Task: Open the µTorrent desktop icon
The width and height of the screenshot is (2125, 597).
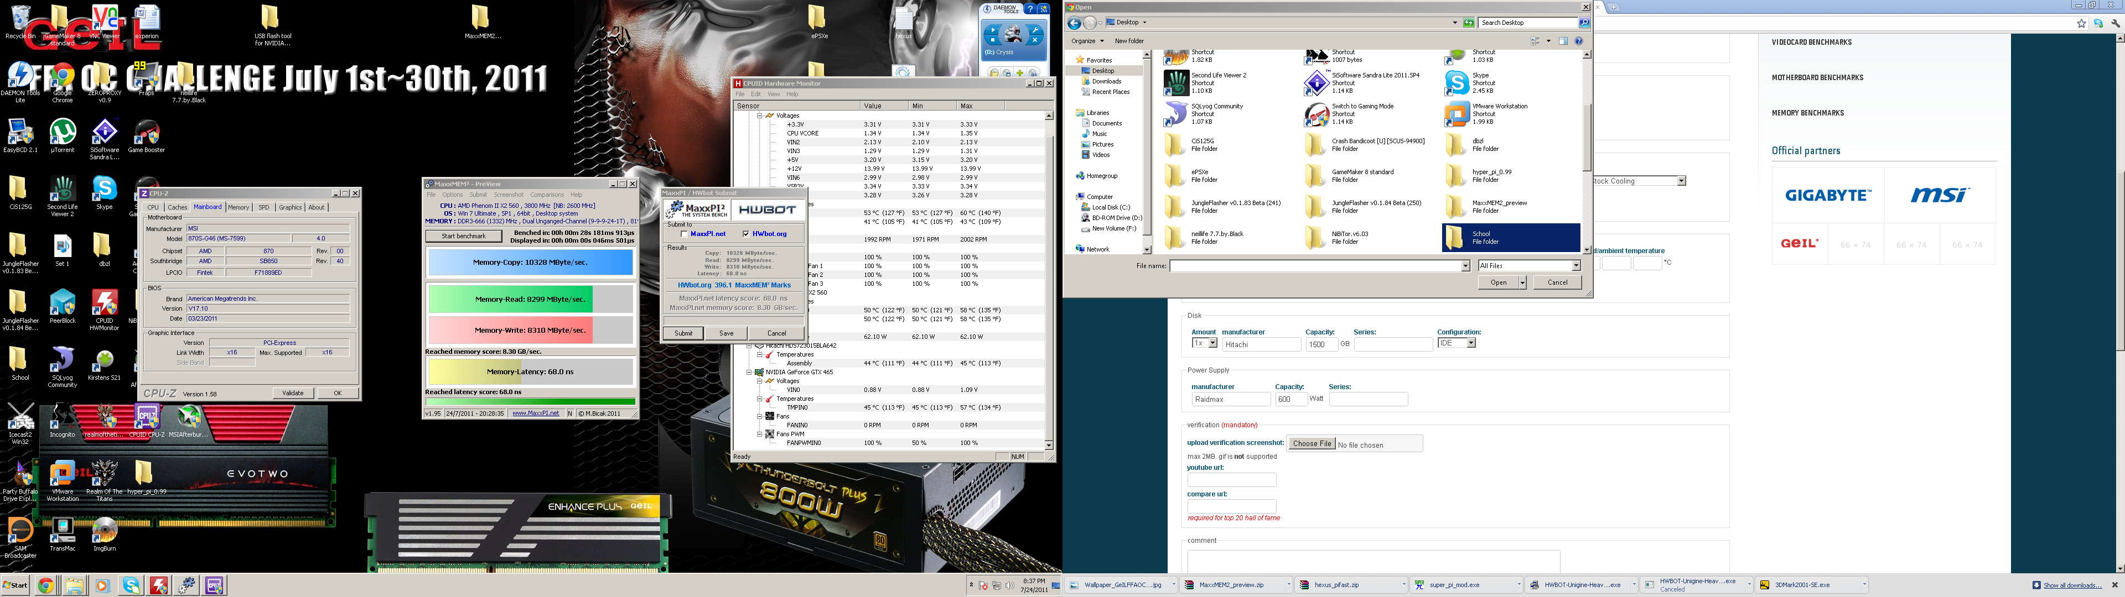Action: [62, 136]
